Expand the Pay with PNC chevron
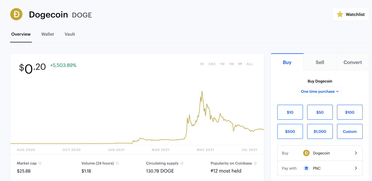The image size is (372, 181). coord(356,168)
